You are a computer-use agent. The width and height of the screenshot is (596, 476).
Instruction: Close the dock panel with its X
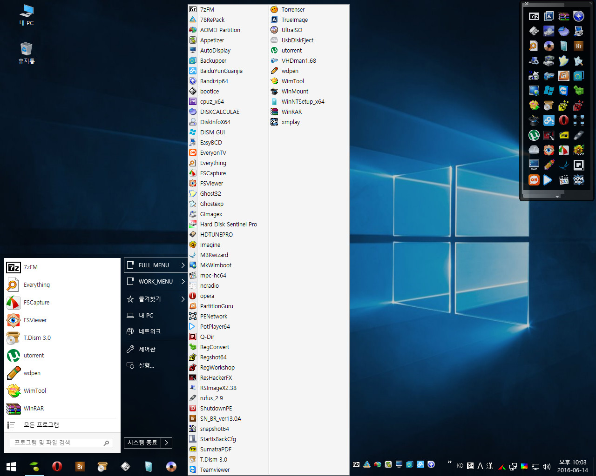[527, 4]
